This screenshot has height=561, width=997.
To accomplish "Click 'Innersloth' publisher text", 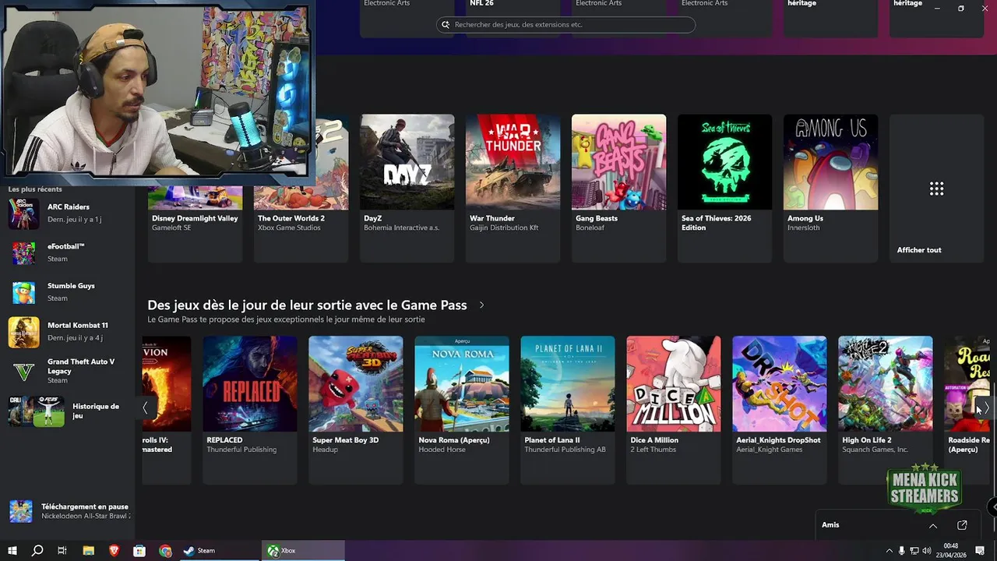I will coord(803,228).
